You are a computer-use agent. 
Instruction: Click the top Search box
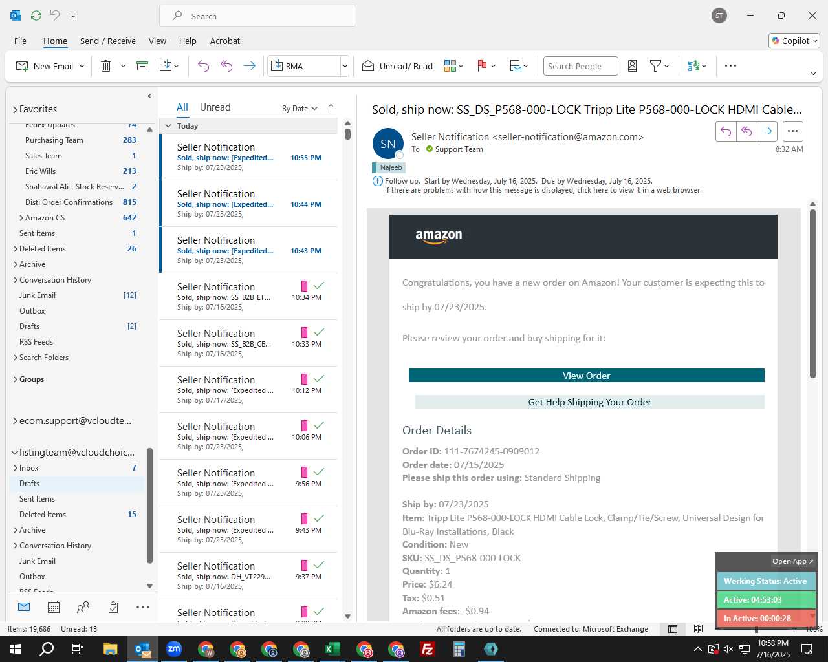[257, 16]
